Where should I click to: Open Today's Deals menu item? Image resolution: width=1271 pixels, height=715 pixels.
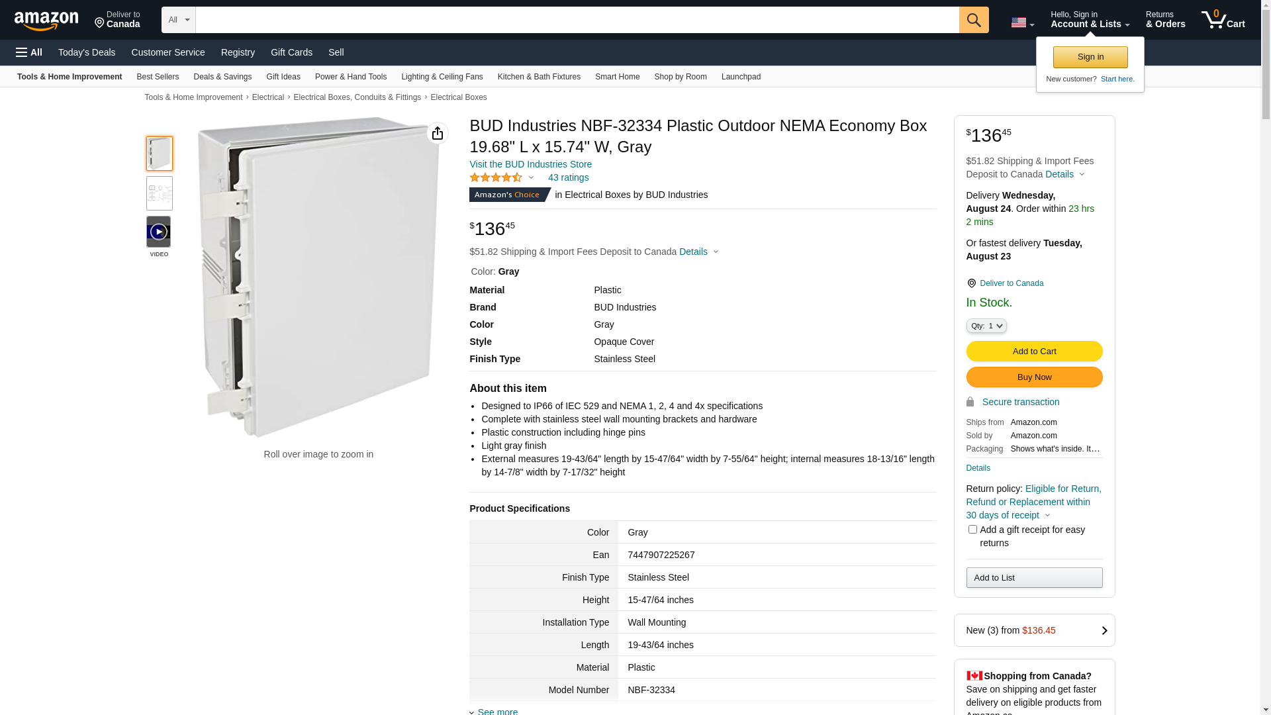[87, 52]
